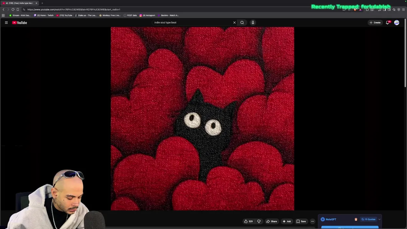Open the apps grid in bookmarks bar
Screen dimensions: 407x229
pyautogui.click(x=3, y=15)
